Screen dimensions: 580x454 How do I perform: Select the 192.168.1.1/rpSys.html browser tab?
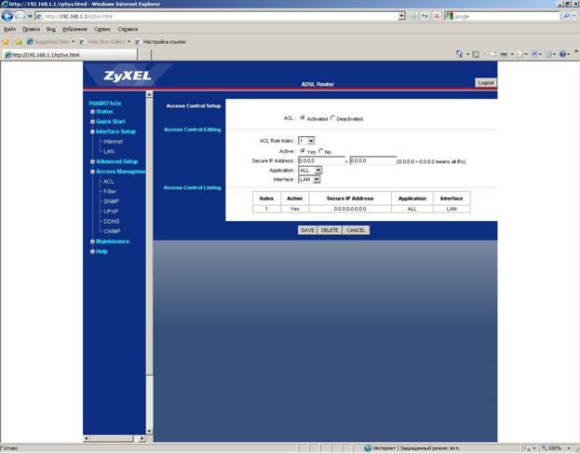[x=69, y=55]
